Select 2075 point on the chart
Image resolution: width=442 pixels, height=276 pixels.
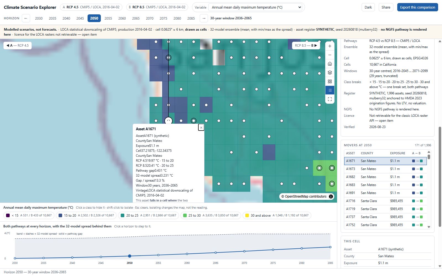coord(273,250)
